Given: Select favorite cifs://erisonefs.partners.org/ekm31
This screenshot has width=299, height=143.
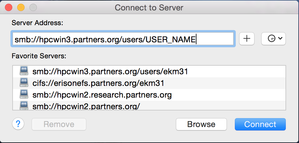Looking at the screenshot, I should click(x=149, y=83).
